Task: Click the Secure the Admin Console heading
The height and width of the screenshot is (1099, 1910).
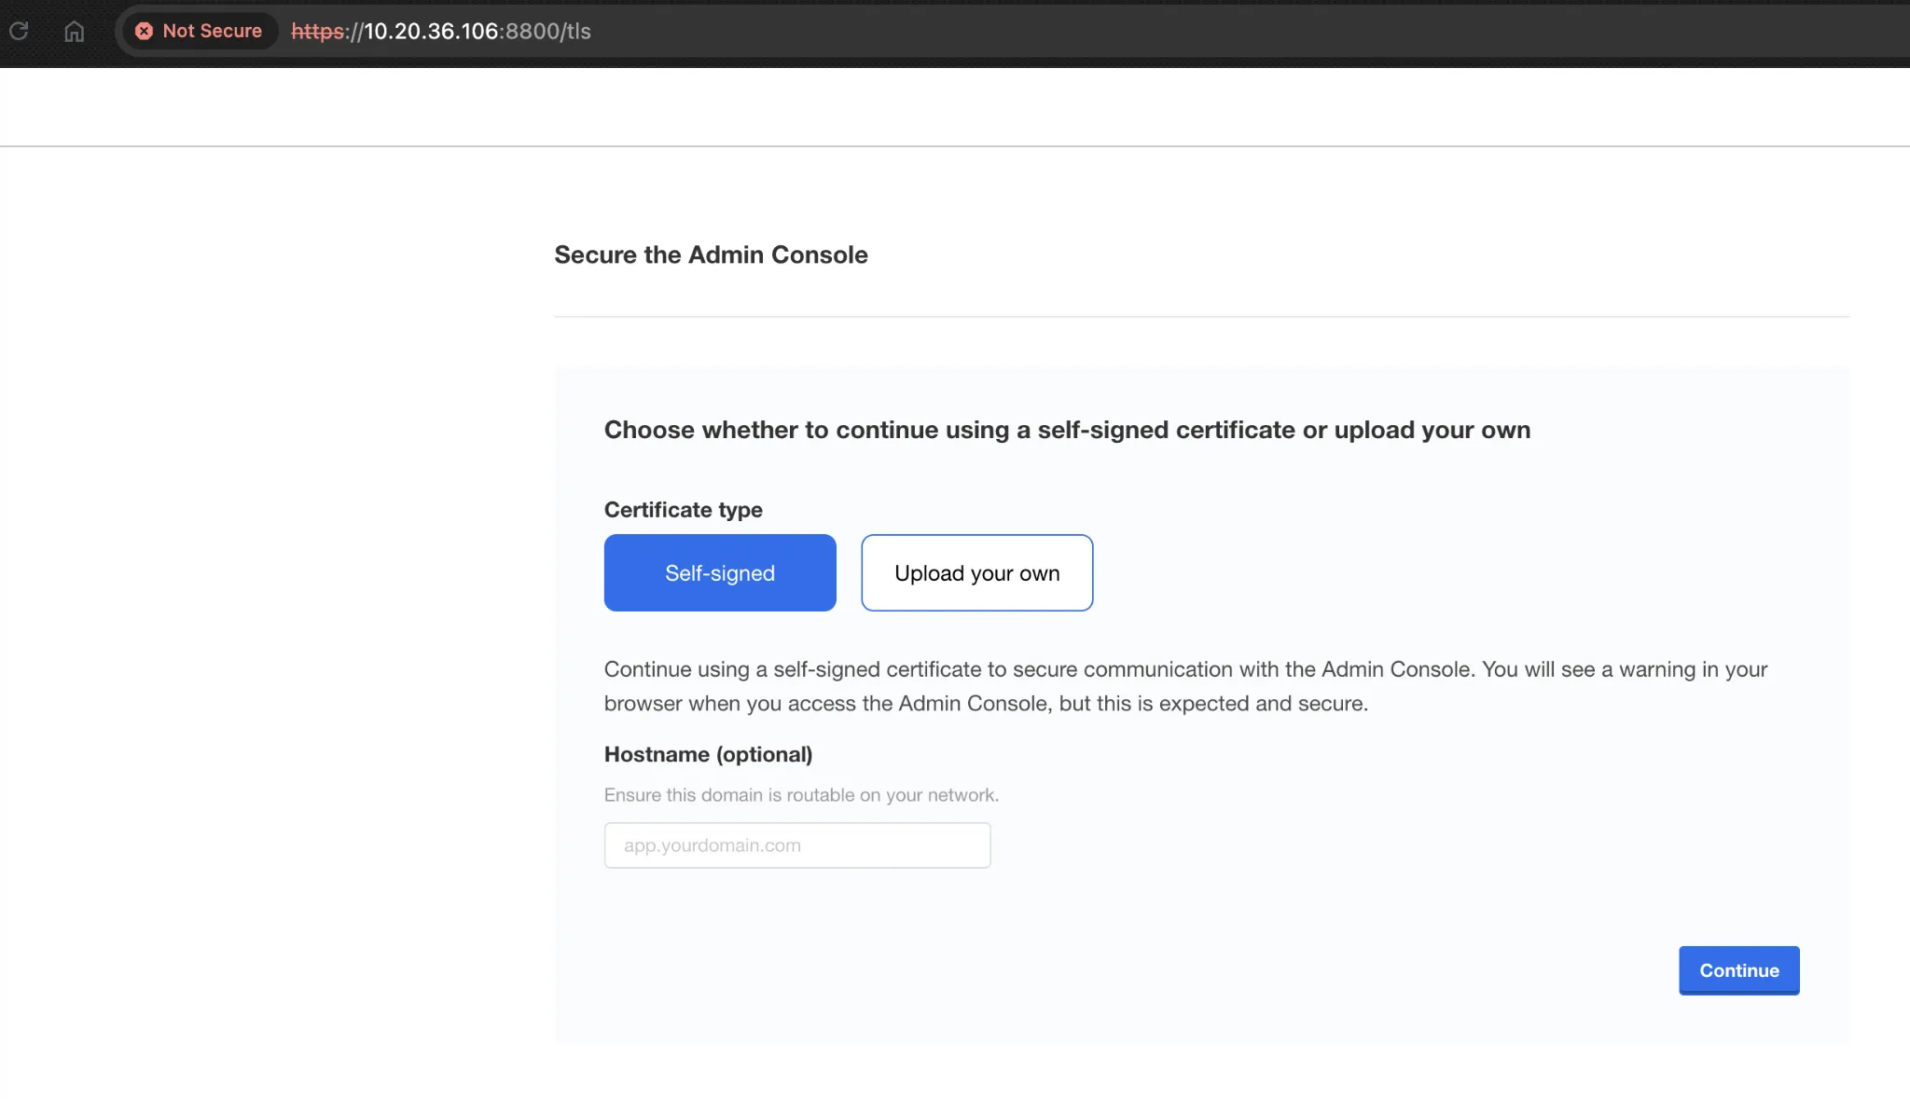Action: pos(711,254)
